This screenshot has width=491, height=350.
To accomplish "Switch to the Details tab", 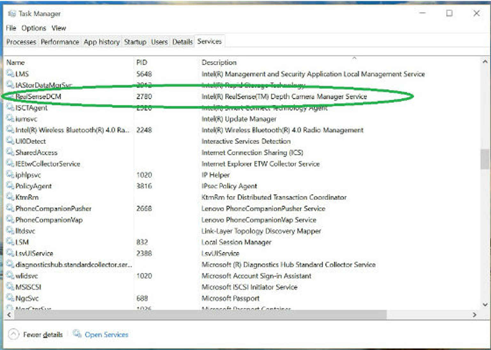I will pos(182,42).
